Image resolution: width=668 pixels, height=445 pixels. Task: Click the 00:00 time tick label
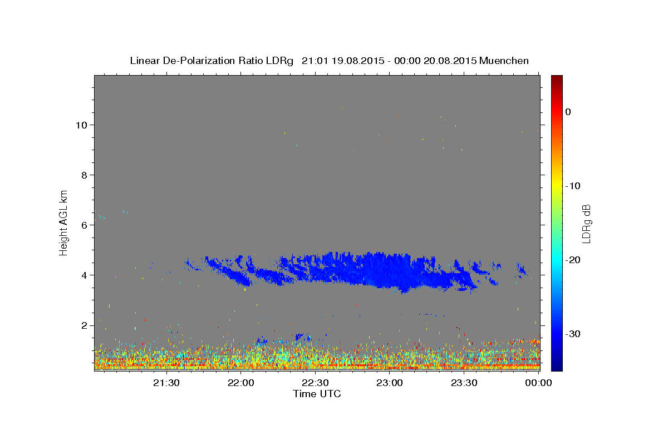point(538,383)
